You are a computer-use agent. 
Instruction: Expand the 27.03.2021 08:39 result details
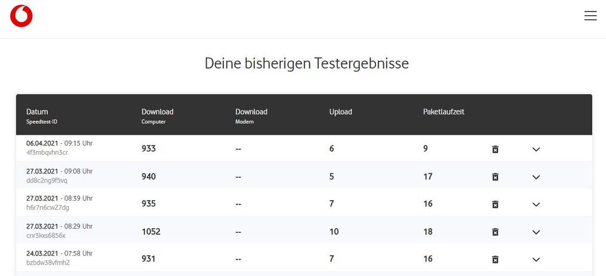(536, 204)
